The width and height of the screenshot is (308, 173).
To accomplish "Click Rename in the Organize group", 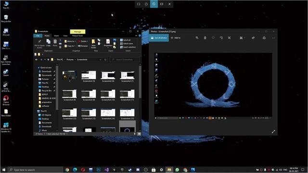I will pyautogui.click(x=83, y=46).
